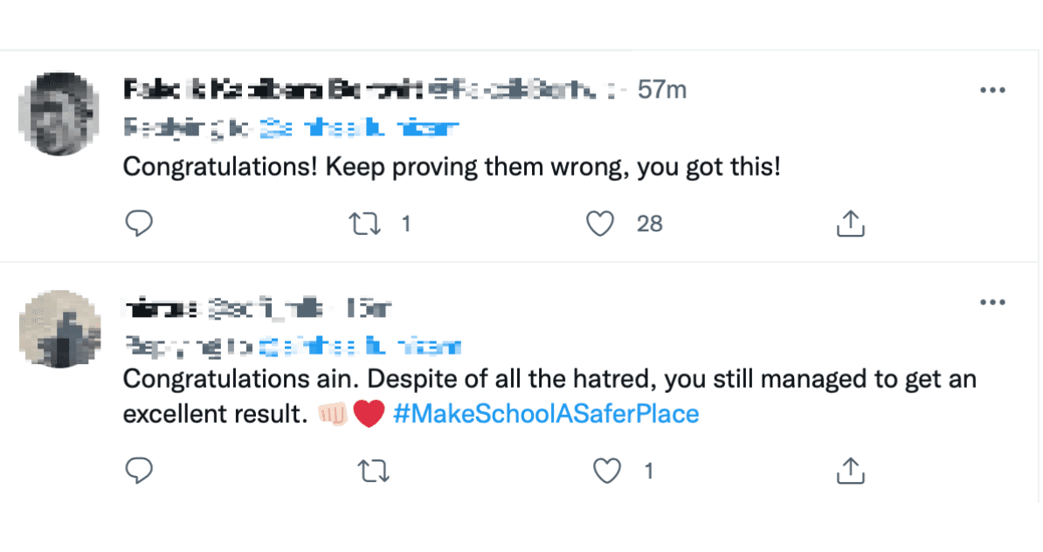This screenshot has height=552, width=1043.
Task: Open the share menu on the first tweet
Action: pyautogui.click(x=850, y=224)
